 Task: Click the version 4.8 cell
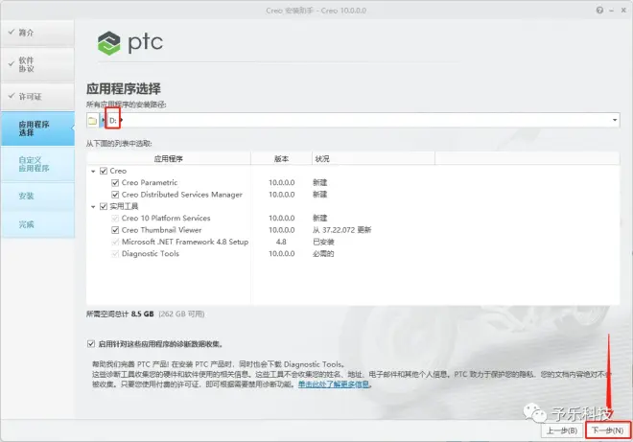click(281, 242)
